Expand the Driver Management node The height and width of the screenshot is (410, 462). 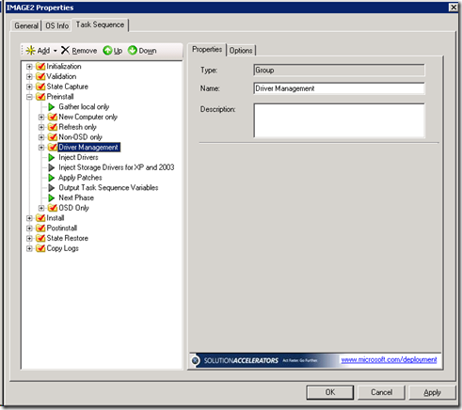(41, 148)
